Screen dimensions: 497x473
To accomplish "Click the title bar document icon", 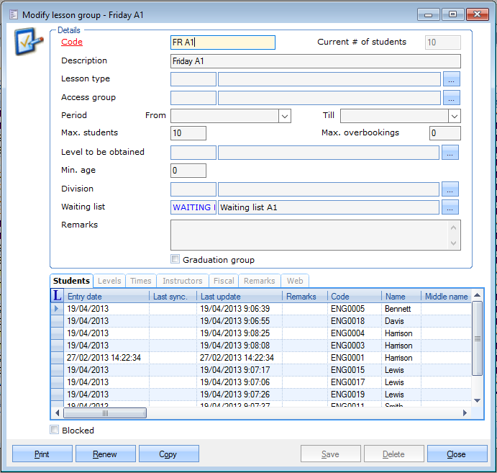I will (12, 14).
